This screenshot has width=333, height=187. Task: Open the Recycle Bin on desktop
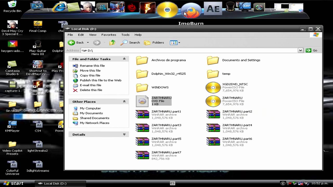coord(12,7)
